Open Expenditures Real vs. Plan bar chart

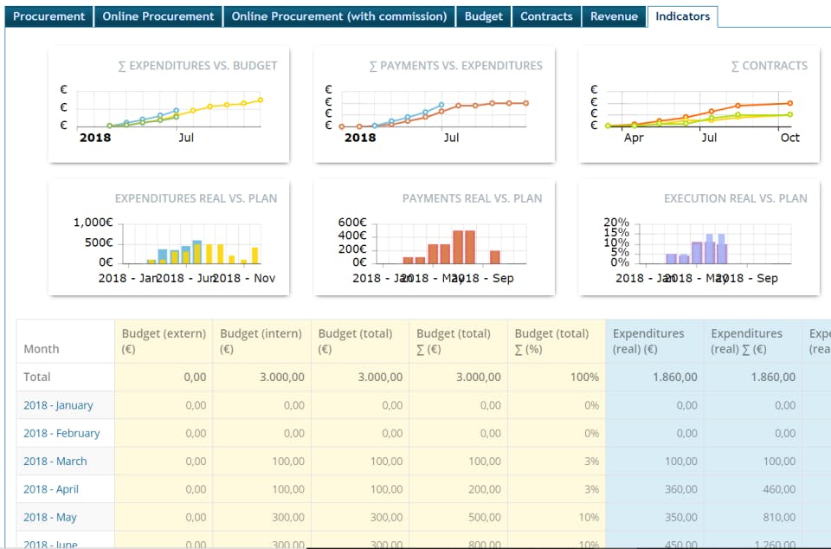(169, 238)
